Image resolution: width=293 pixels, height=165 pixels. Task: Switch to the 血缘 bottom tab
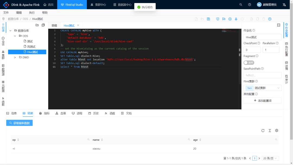pos(61,113)
